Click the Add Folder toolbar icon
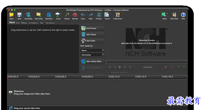 tap(38, 16)
